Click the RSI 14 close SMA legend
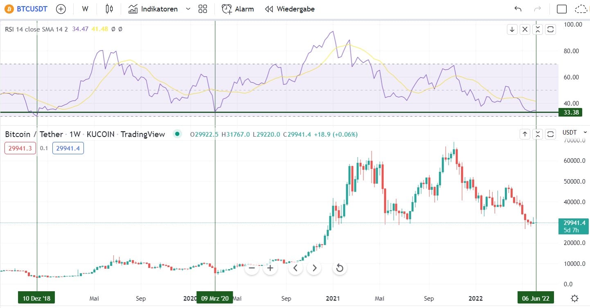Viewport: 590px width, 308px height. pyautogui.click(x=37, y=29)
